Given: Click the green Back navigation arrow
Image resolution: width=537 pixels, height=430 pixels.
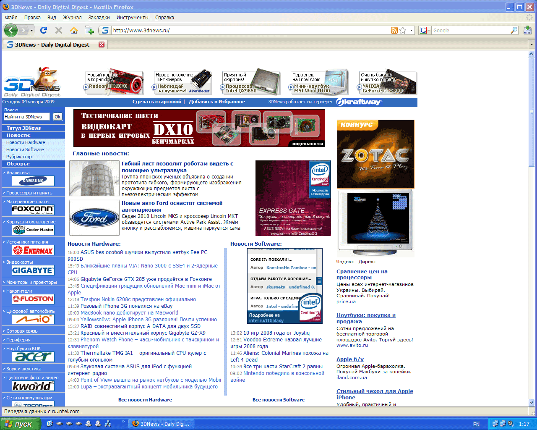Looking at the screenshot, I should click(10, 30).
